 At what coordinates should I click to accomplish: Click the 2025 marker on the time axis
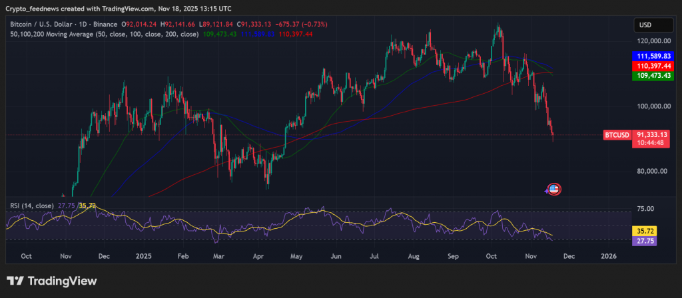tap(144, 255)
